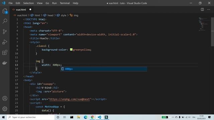Click the Windows taskbar search box

click(31, 117)
